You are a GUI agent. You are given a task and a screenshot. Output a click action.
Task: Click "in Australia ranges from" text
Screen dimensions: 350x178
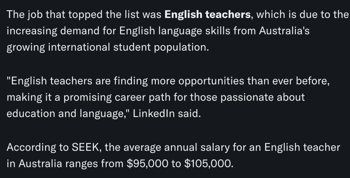[65, 164]
